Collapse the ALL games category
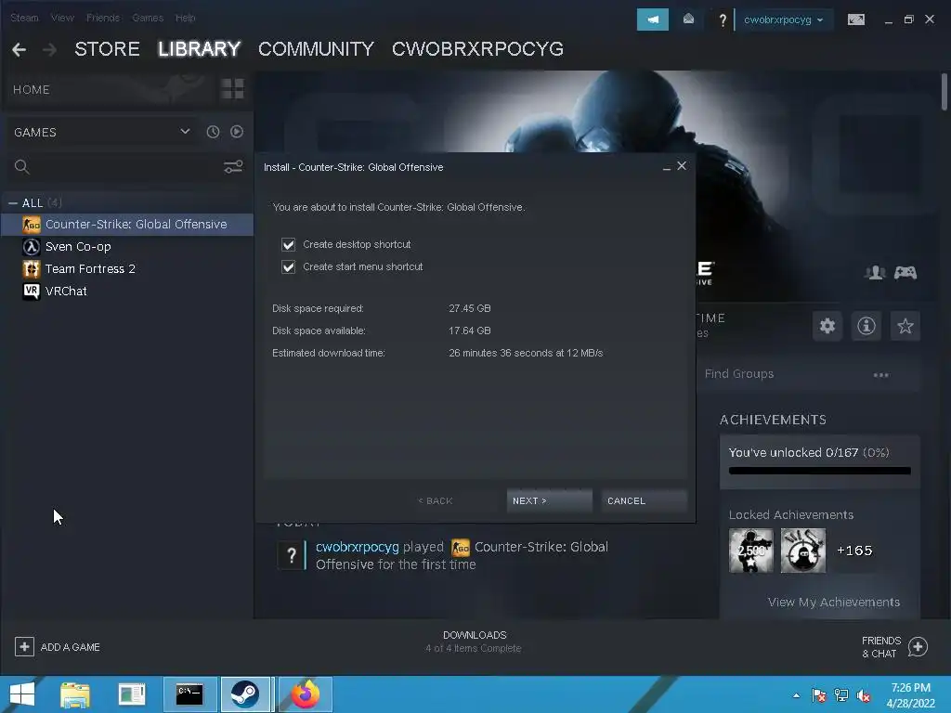Screen dimensions: 951x713 tap(13, 202)
